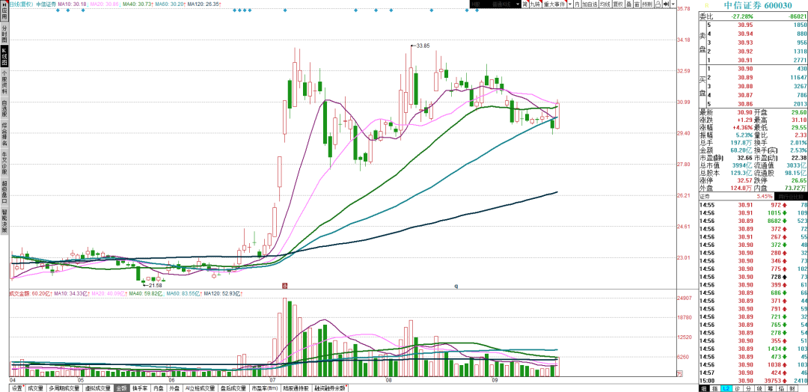Click the 九转 indicator button
The width and height of the screenshot is (808, 392).
pyautogui.click(x=536, y=4)
